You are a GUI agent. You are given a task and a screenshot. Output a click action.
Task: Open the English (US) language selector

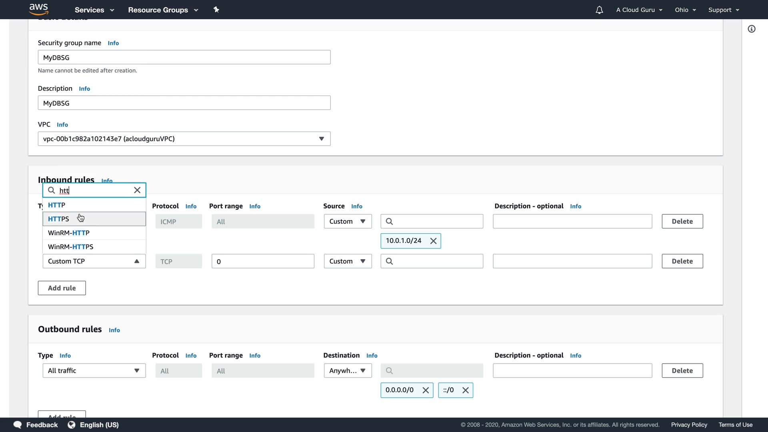(94, 425)
